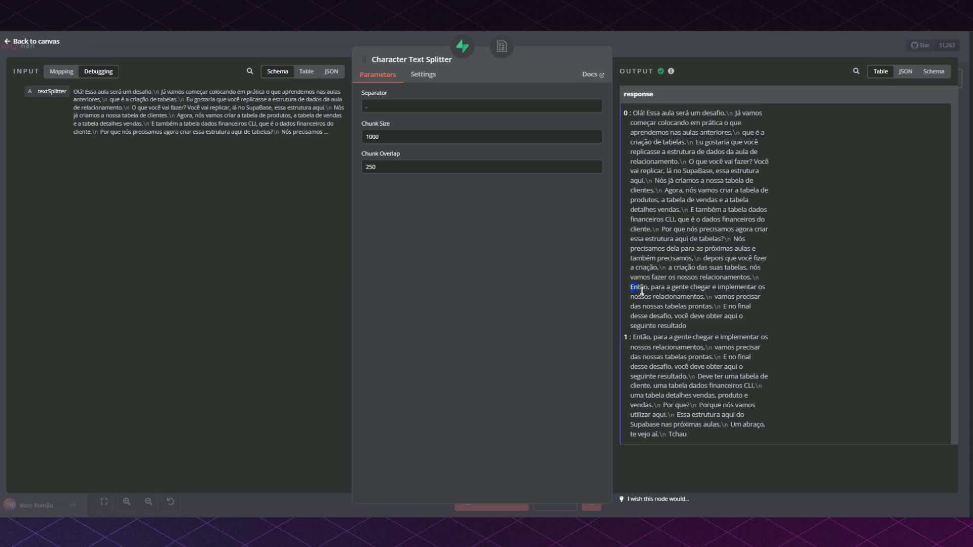Click the info icon next to OUTPUT
The width and height of the screenshot is (973, 547).
(x=670, y=71)
